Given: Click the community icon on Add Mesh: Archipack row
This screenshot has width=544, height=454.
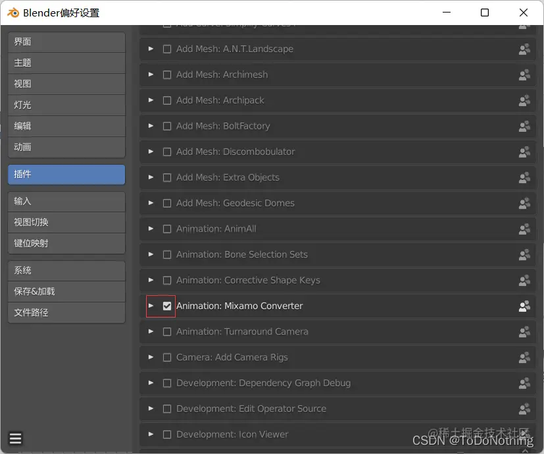Looking at the screenshot, I should 524,100.
